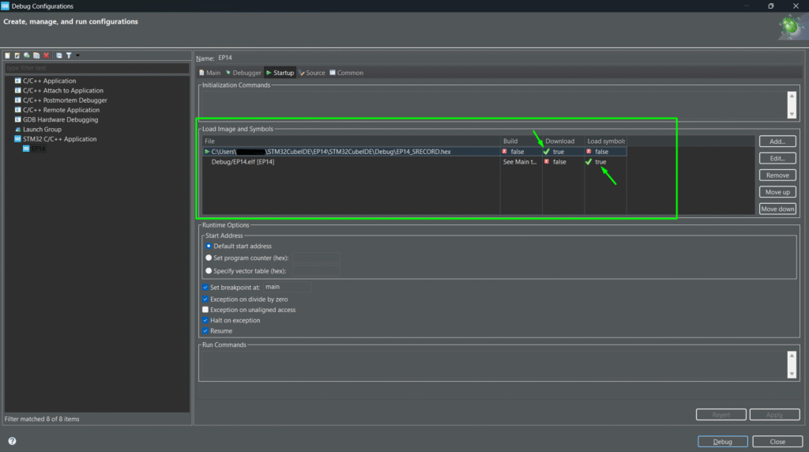Screen dimensions: 809x452
Task: Enable Exception on unaligned access checkbox
Action: [x=206, y=310]
